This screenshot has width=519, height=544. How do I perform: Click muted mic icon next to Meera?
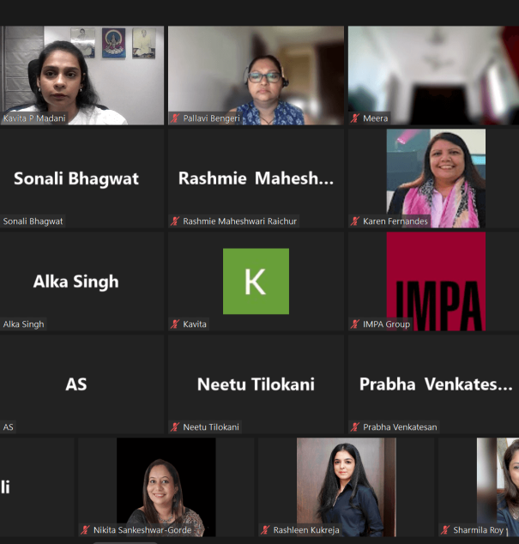coord(355,118)
